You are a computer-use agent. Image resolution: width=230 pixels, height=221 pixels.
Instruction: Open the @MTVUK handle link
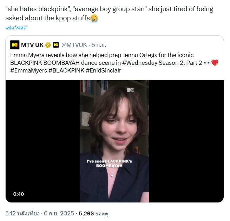(x=74, y=45)
